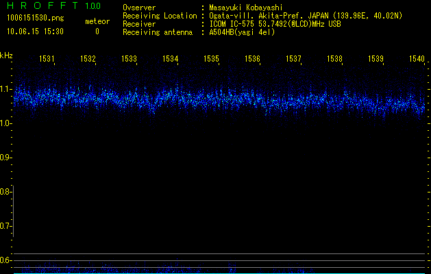Click the date stamp 10.06.15 15:30
The width and height of the screenshot is (431, 274).
tap(35, 32)
